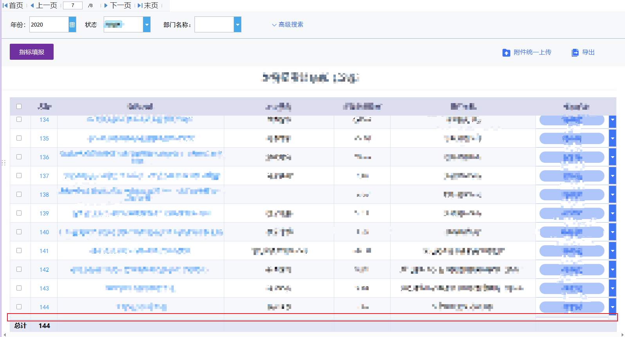Open action dropdown arrow in row 139
Viewport: 625px width, 337px height.
(612, 213)
